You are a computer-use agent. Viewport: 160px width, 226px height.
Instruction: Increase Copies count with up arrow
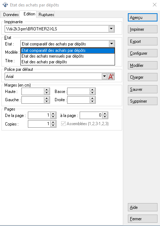53,122
